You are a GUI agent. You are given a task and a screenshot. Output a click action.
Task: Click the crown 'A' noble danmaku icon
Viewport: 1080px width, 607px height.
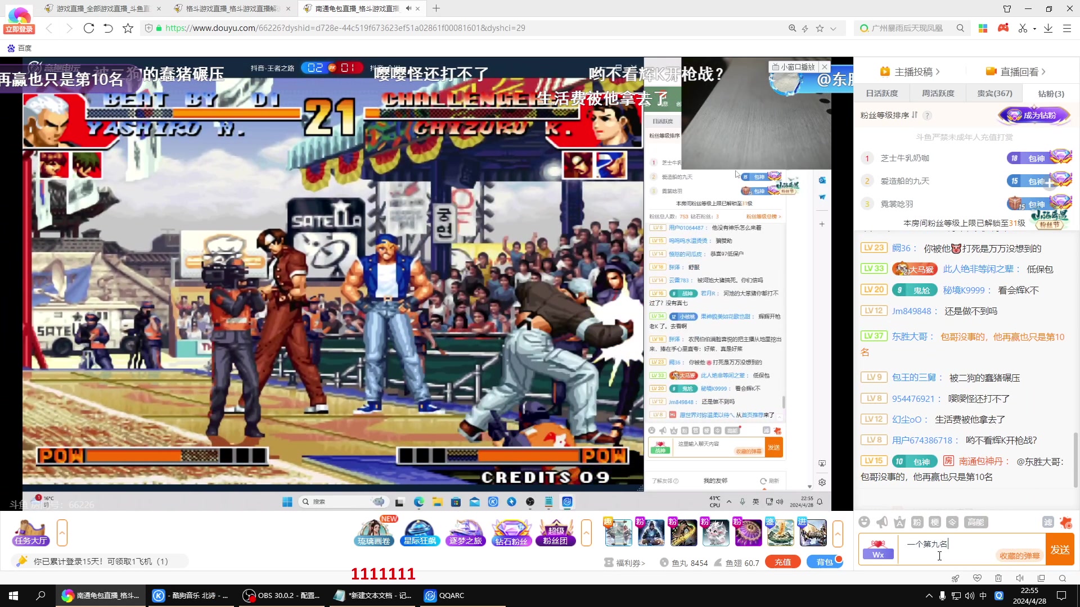pos(899,522)
